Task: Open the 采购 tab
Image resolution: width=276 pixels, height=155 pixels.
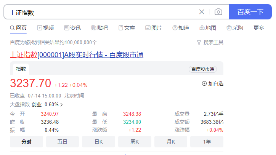Action: (235, 28)
